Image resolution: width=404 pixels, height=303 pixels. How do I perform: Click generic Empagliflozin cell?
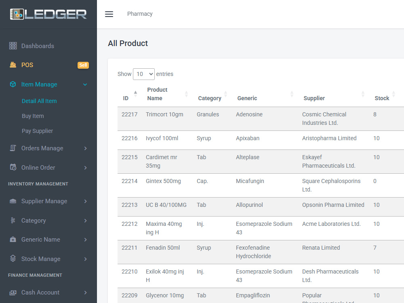[x=253, y=295]
